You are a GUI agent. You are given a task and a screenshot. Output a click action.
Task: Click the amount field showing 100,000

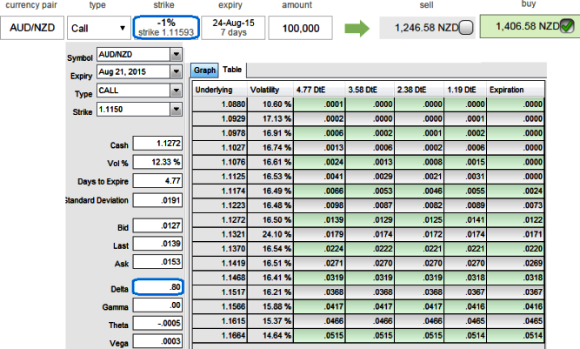300,28
